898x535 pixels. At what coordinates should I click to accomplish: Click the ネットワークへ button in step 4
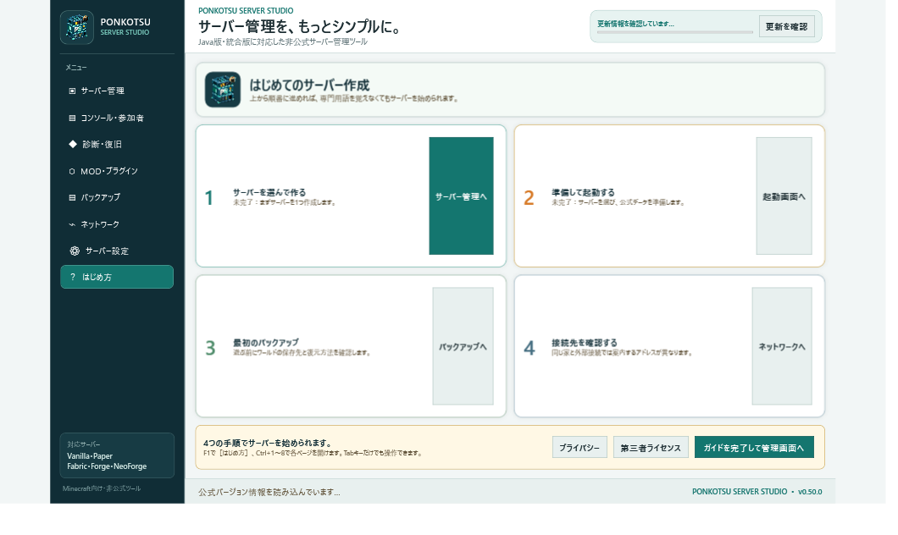(782, 346)
